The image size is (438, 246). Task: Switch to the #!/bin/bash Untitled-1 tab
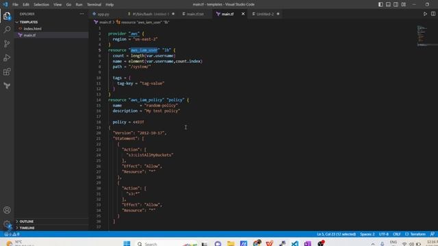click(x=151, y=14)
